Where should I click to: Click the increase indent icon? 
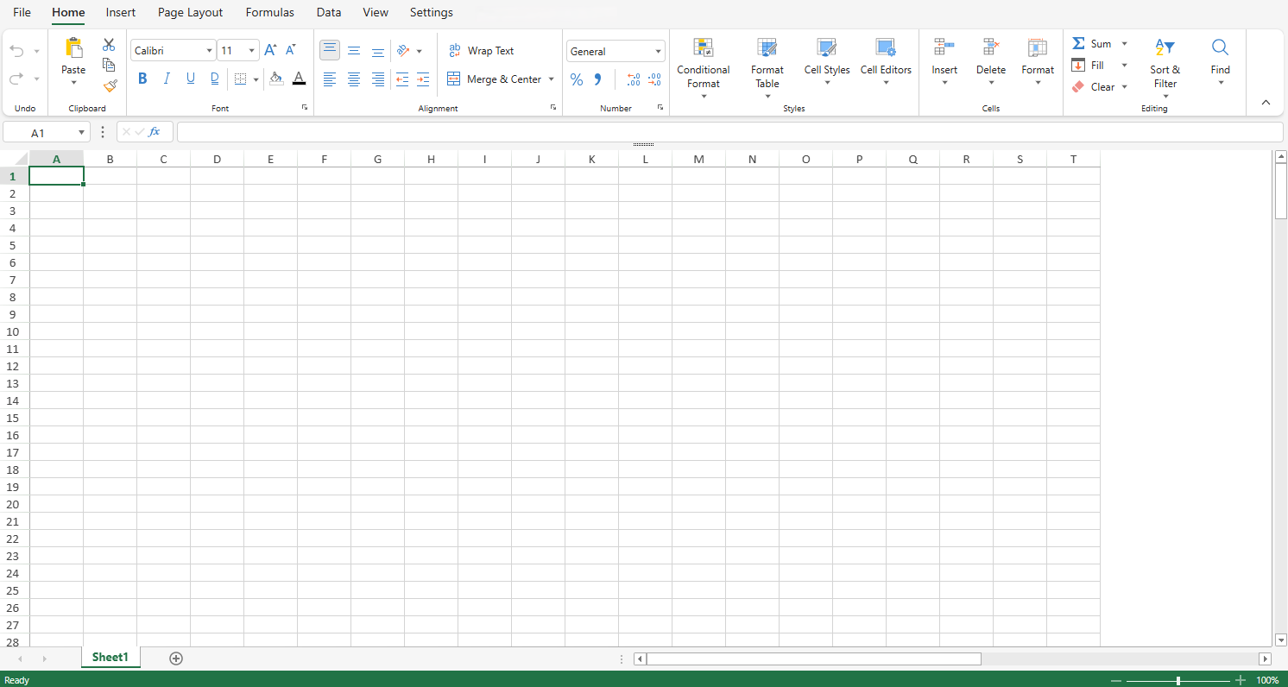coord(423,79)
